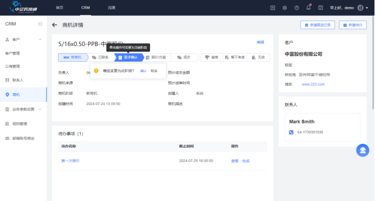Click the 规则管理 icon in sidebar

point(7,124)
